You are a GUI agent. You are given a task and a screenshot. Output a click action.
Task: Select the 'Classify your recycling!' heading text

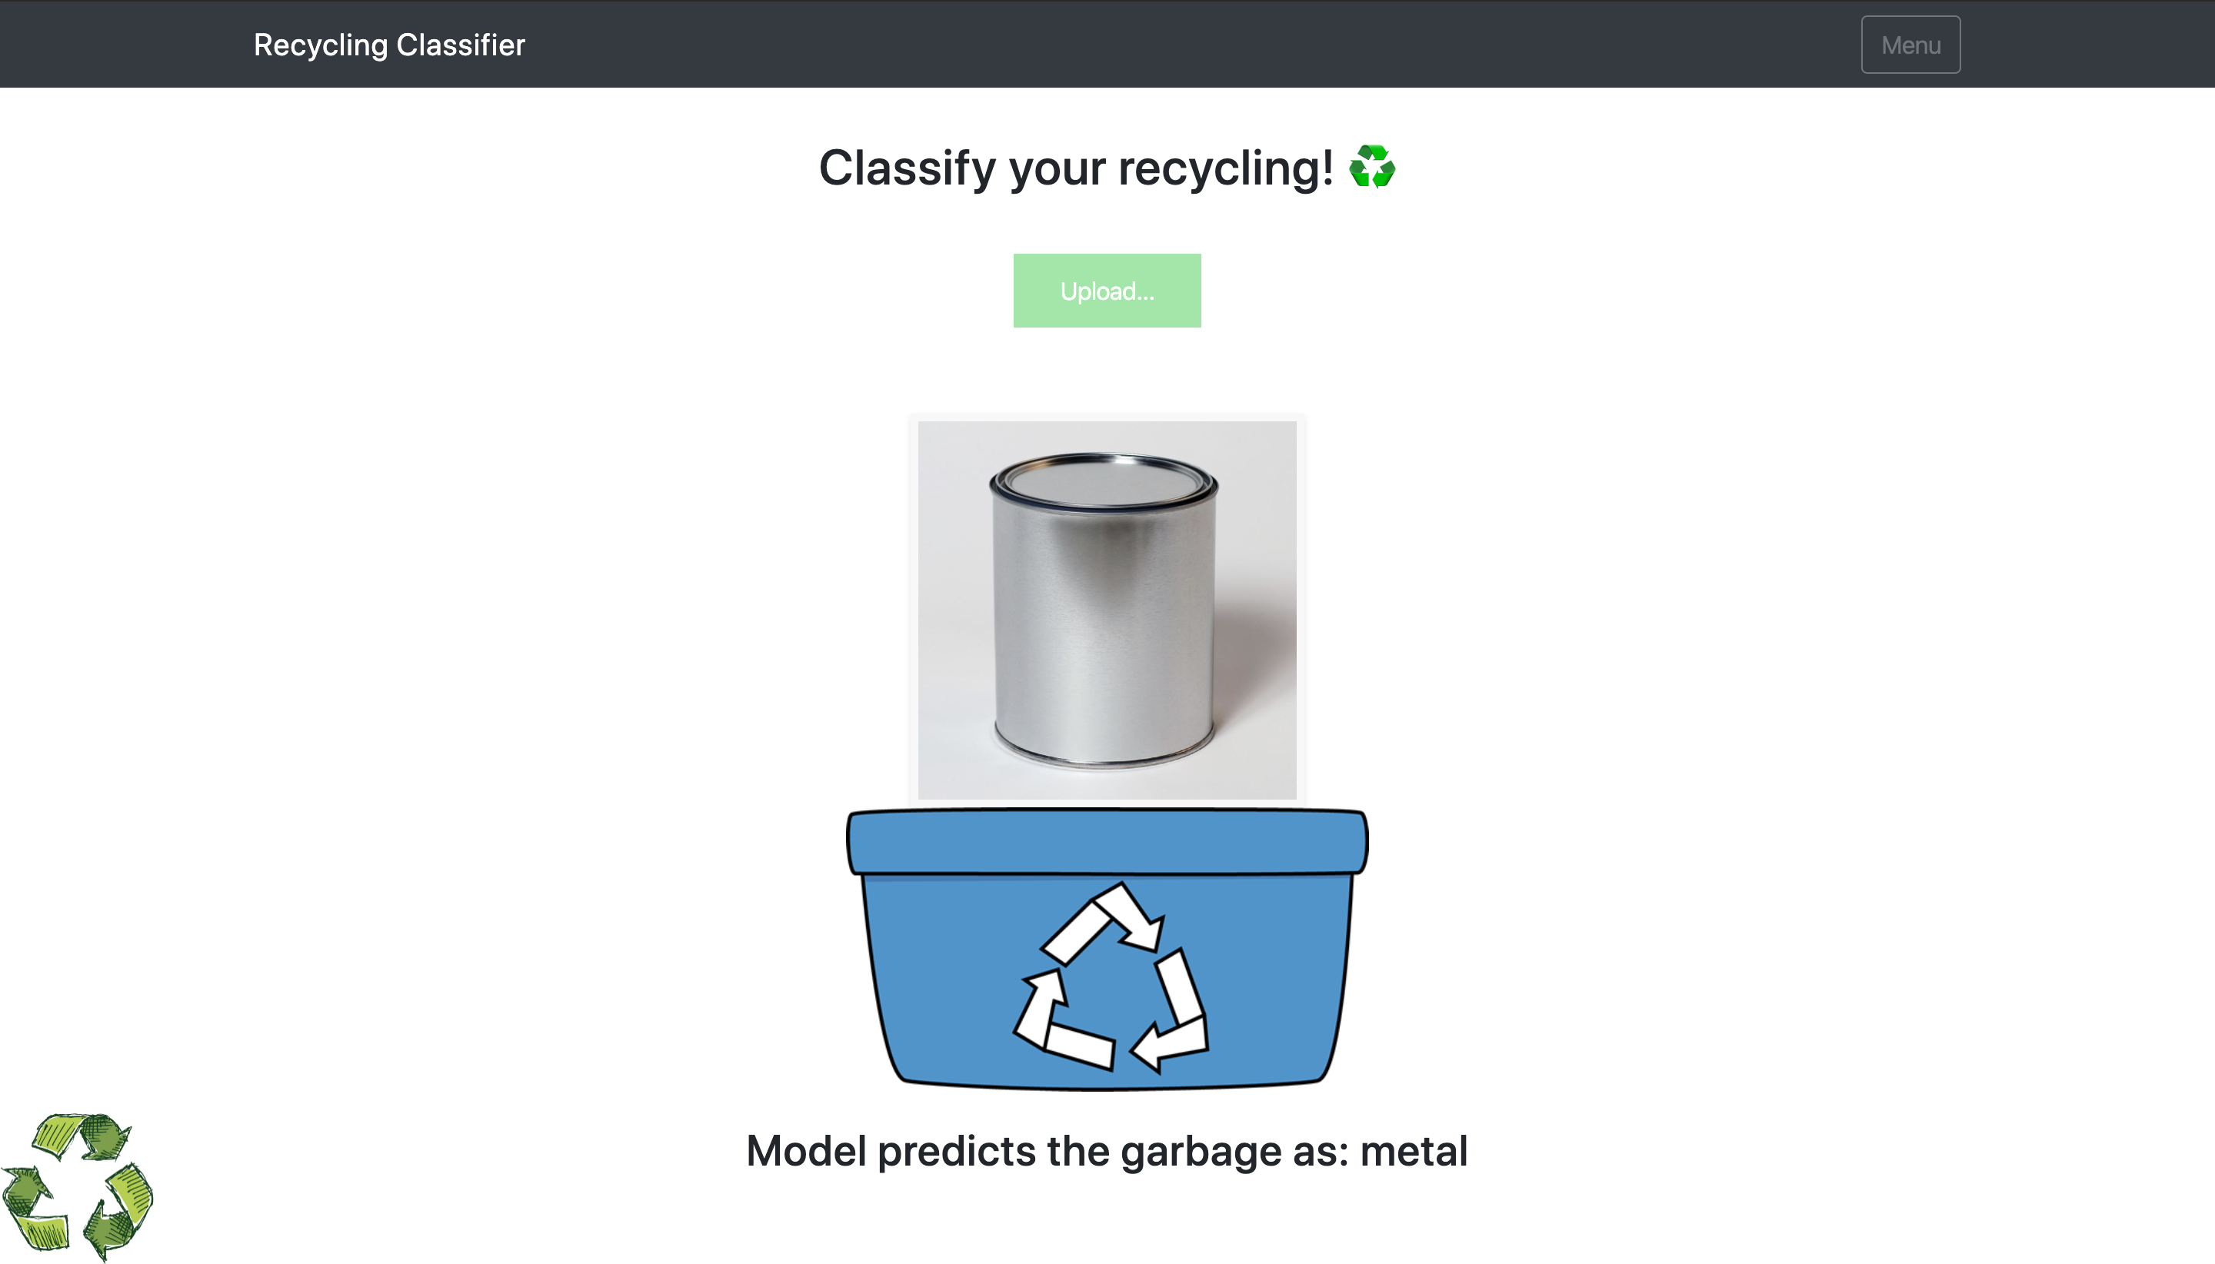click(x=1076, y=168)
